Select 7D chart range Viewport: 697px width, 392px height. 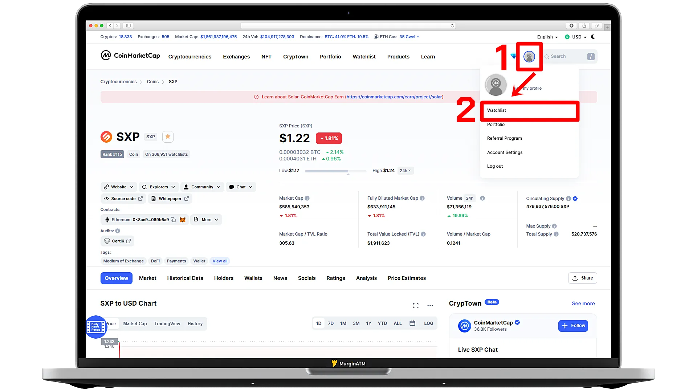pyautogui.click(x=331, y=323)
